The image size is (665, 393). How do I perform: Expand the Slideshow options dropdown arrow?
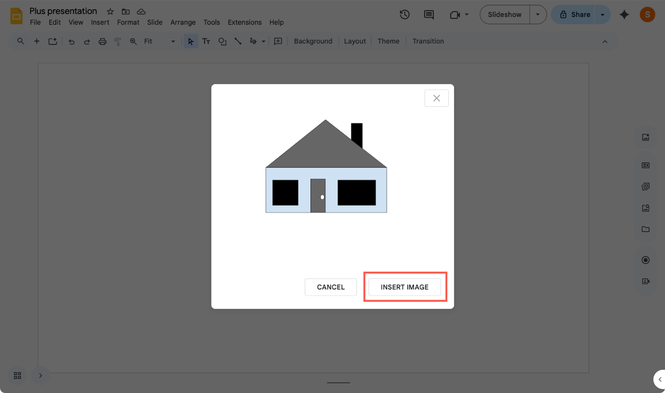point(538,15)
